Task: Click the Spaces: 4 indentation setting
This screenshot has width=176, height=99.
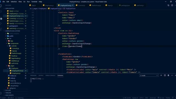Action: click(135, 98)
